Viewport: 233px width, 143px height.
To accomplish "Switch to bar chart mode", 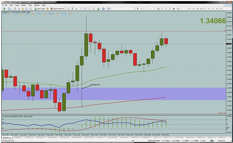I will tap(69, 9).
